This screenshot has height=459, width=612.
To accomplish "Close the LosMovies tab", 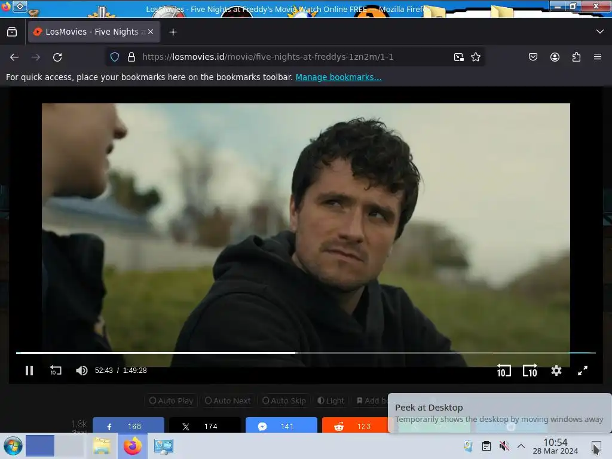I will [x=151, y=32].
